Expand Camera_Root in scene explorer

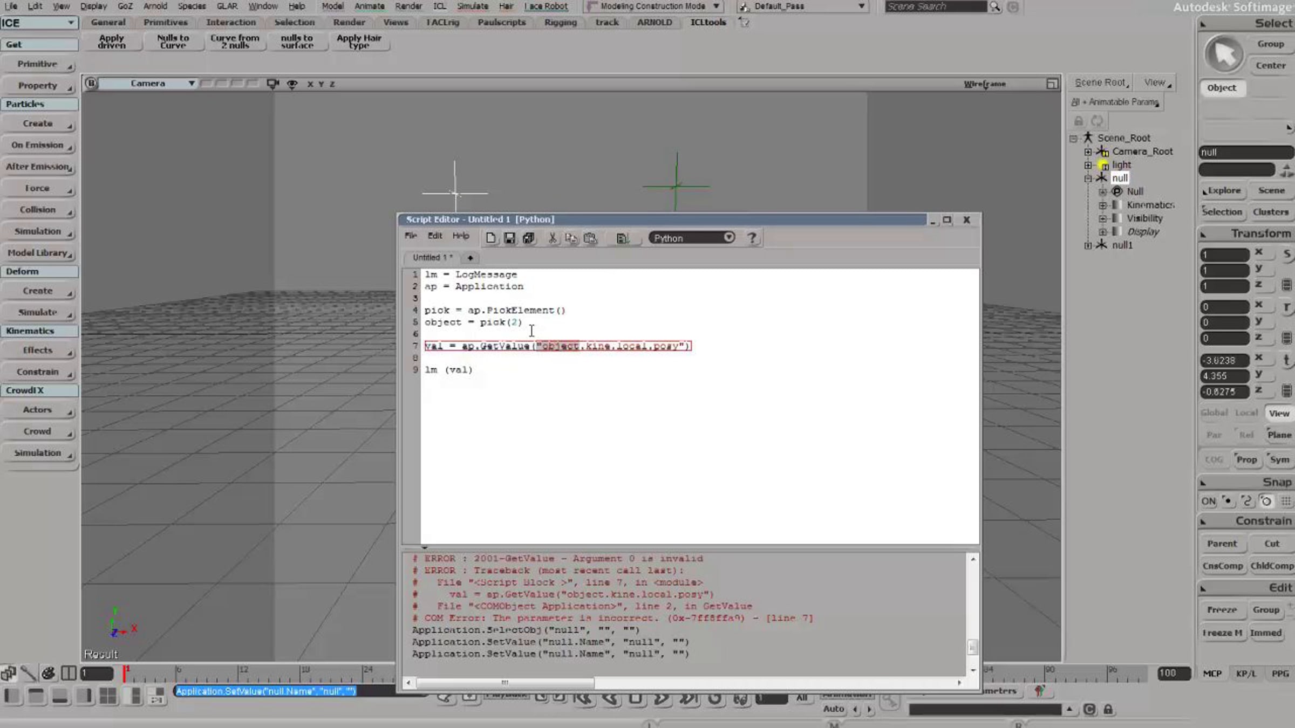tap(1088, 152)
